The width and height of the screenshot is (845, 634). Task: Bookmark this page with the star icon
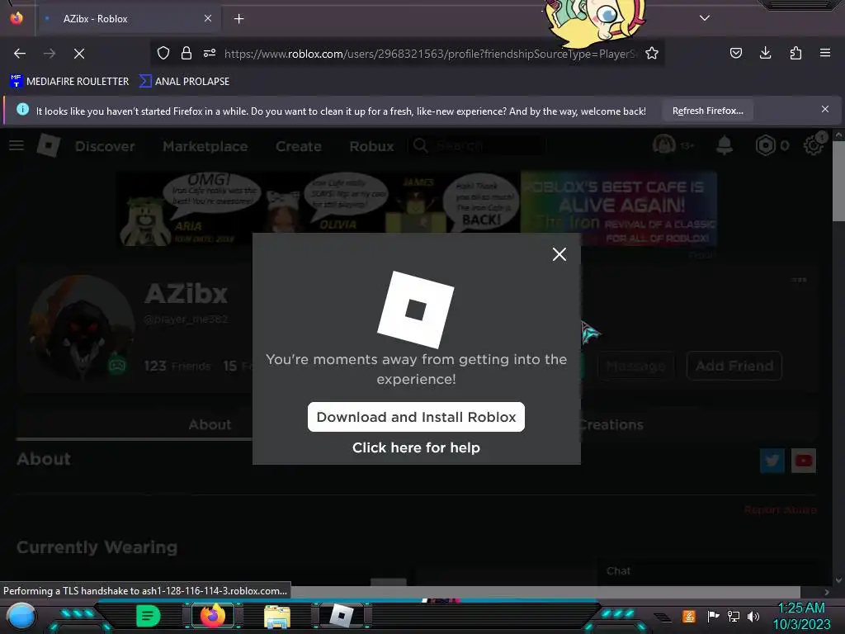(652, 53)
